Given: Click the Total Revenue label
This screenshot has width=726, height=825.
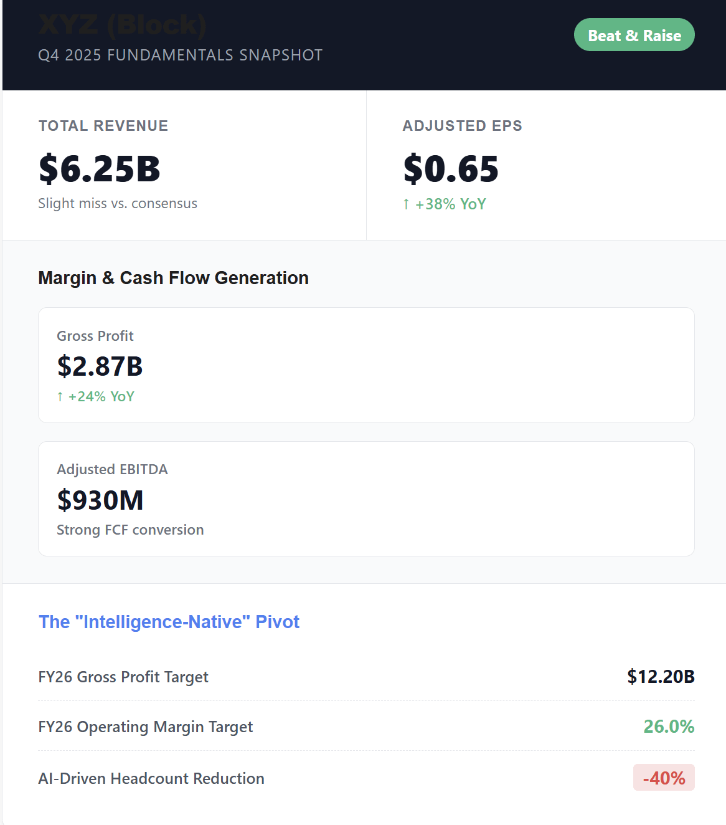Looking at the screenshot, I should coord(103,126).
